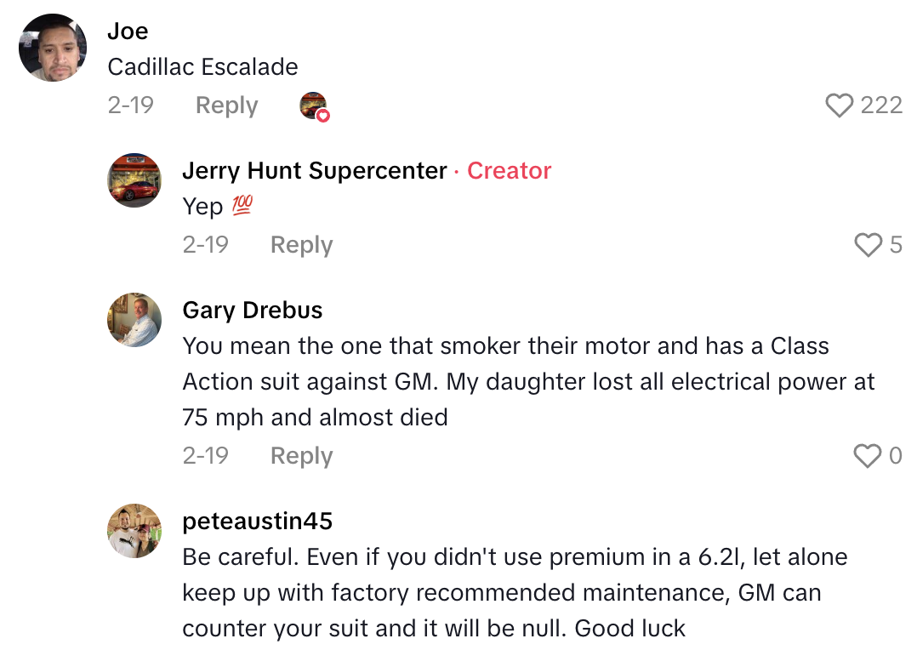The width and height of the screenshot is (917, 650).
Task: Like Joe's comment with the heart icon
Action: click(840, 105)
